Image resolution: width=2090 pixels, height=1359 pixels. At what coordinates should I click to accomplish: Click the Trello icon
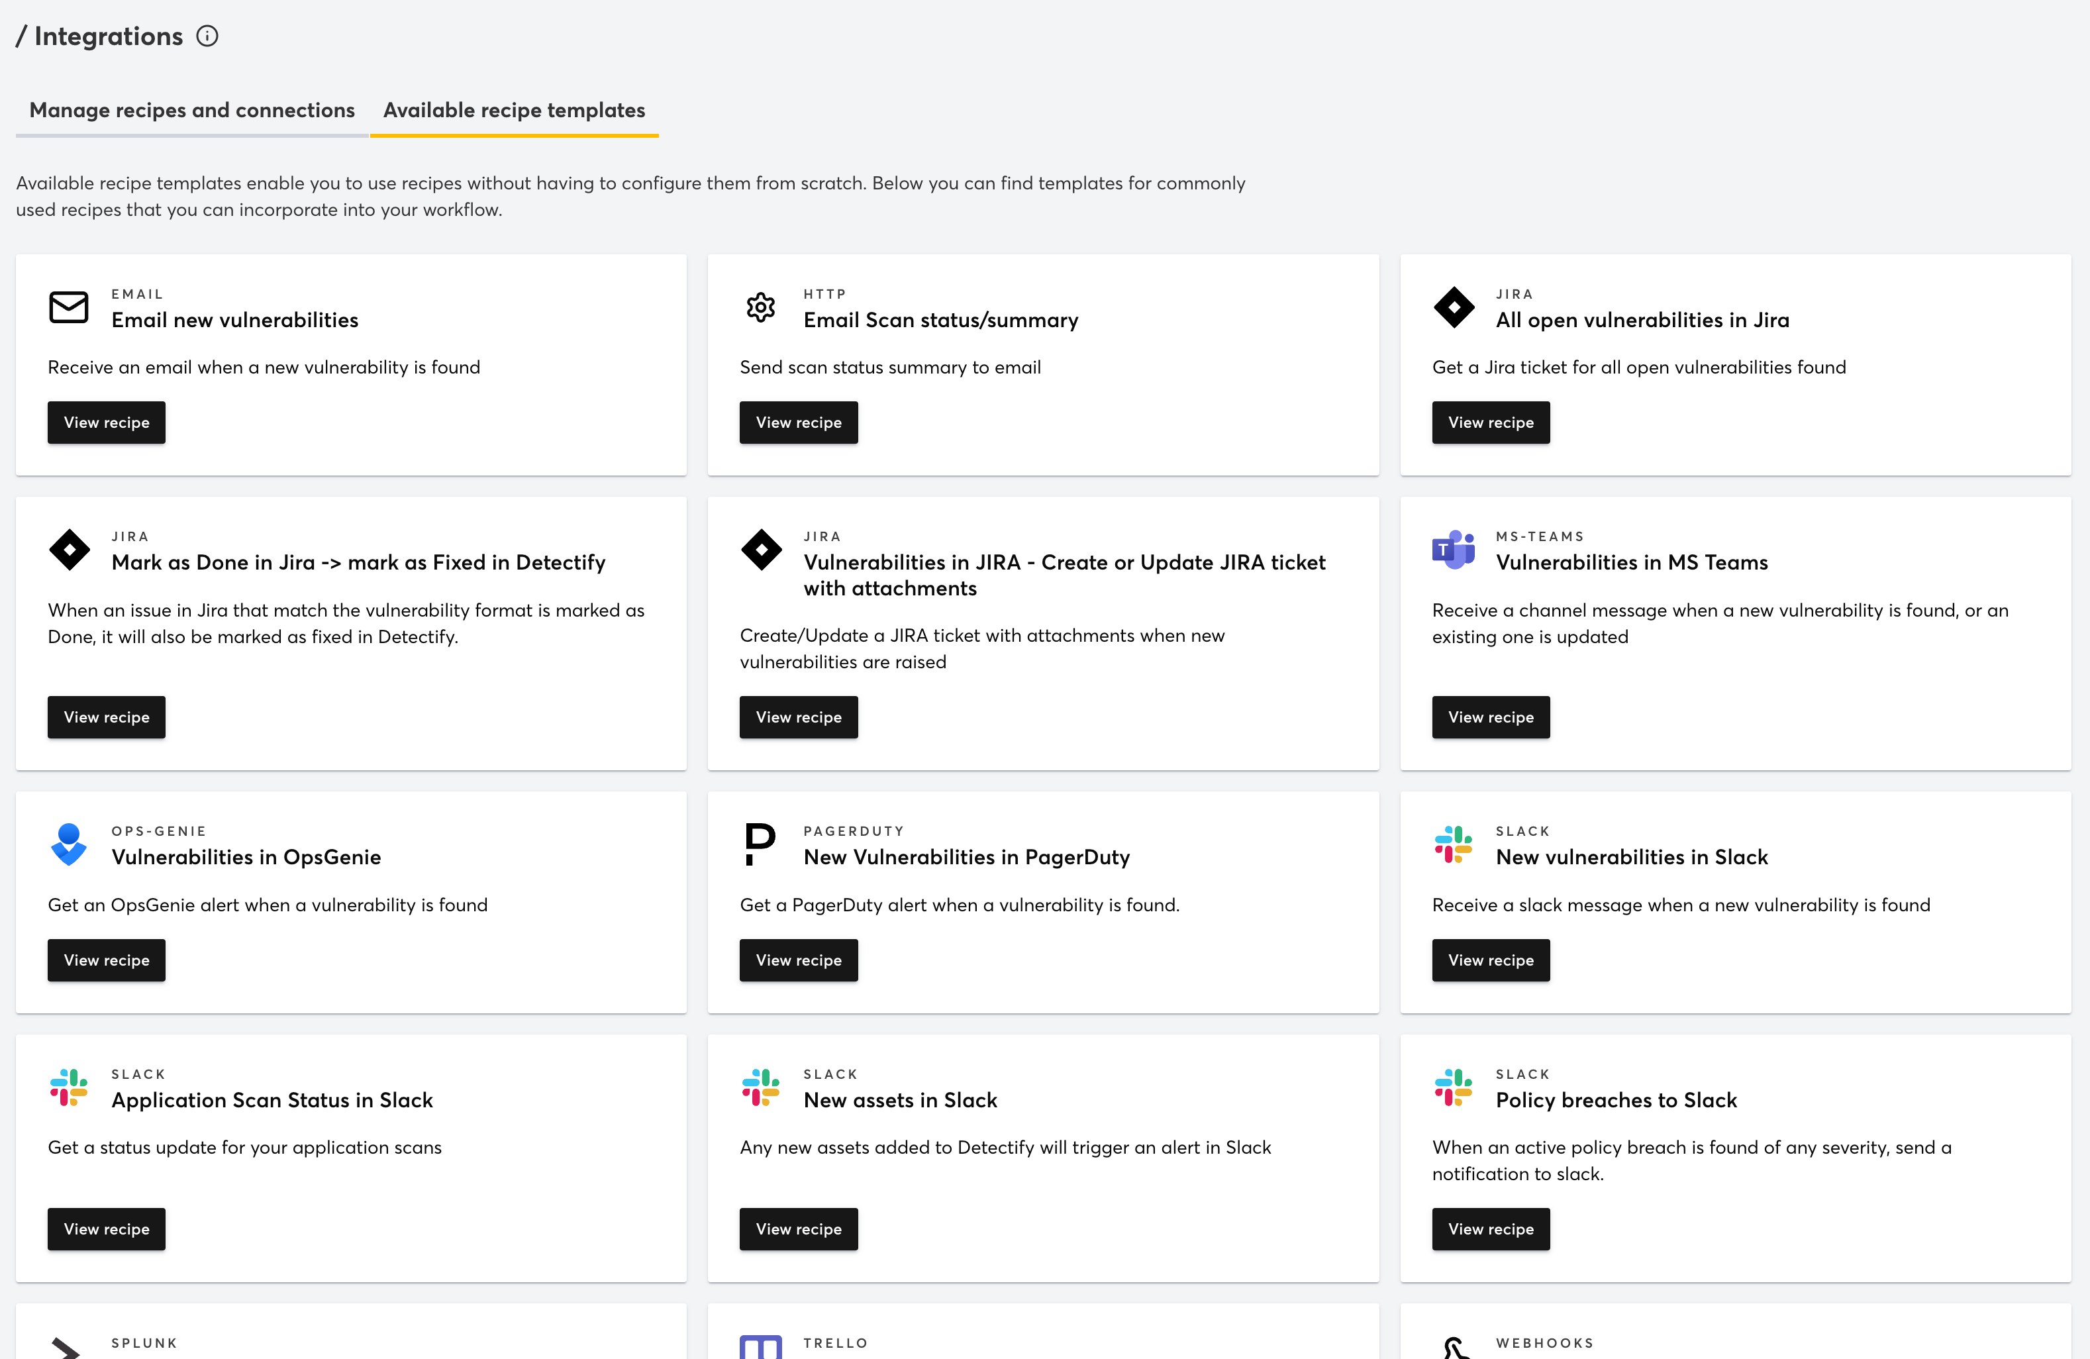pos(760,1346)
